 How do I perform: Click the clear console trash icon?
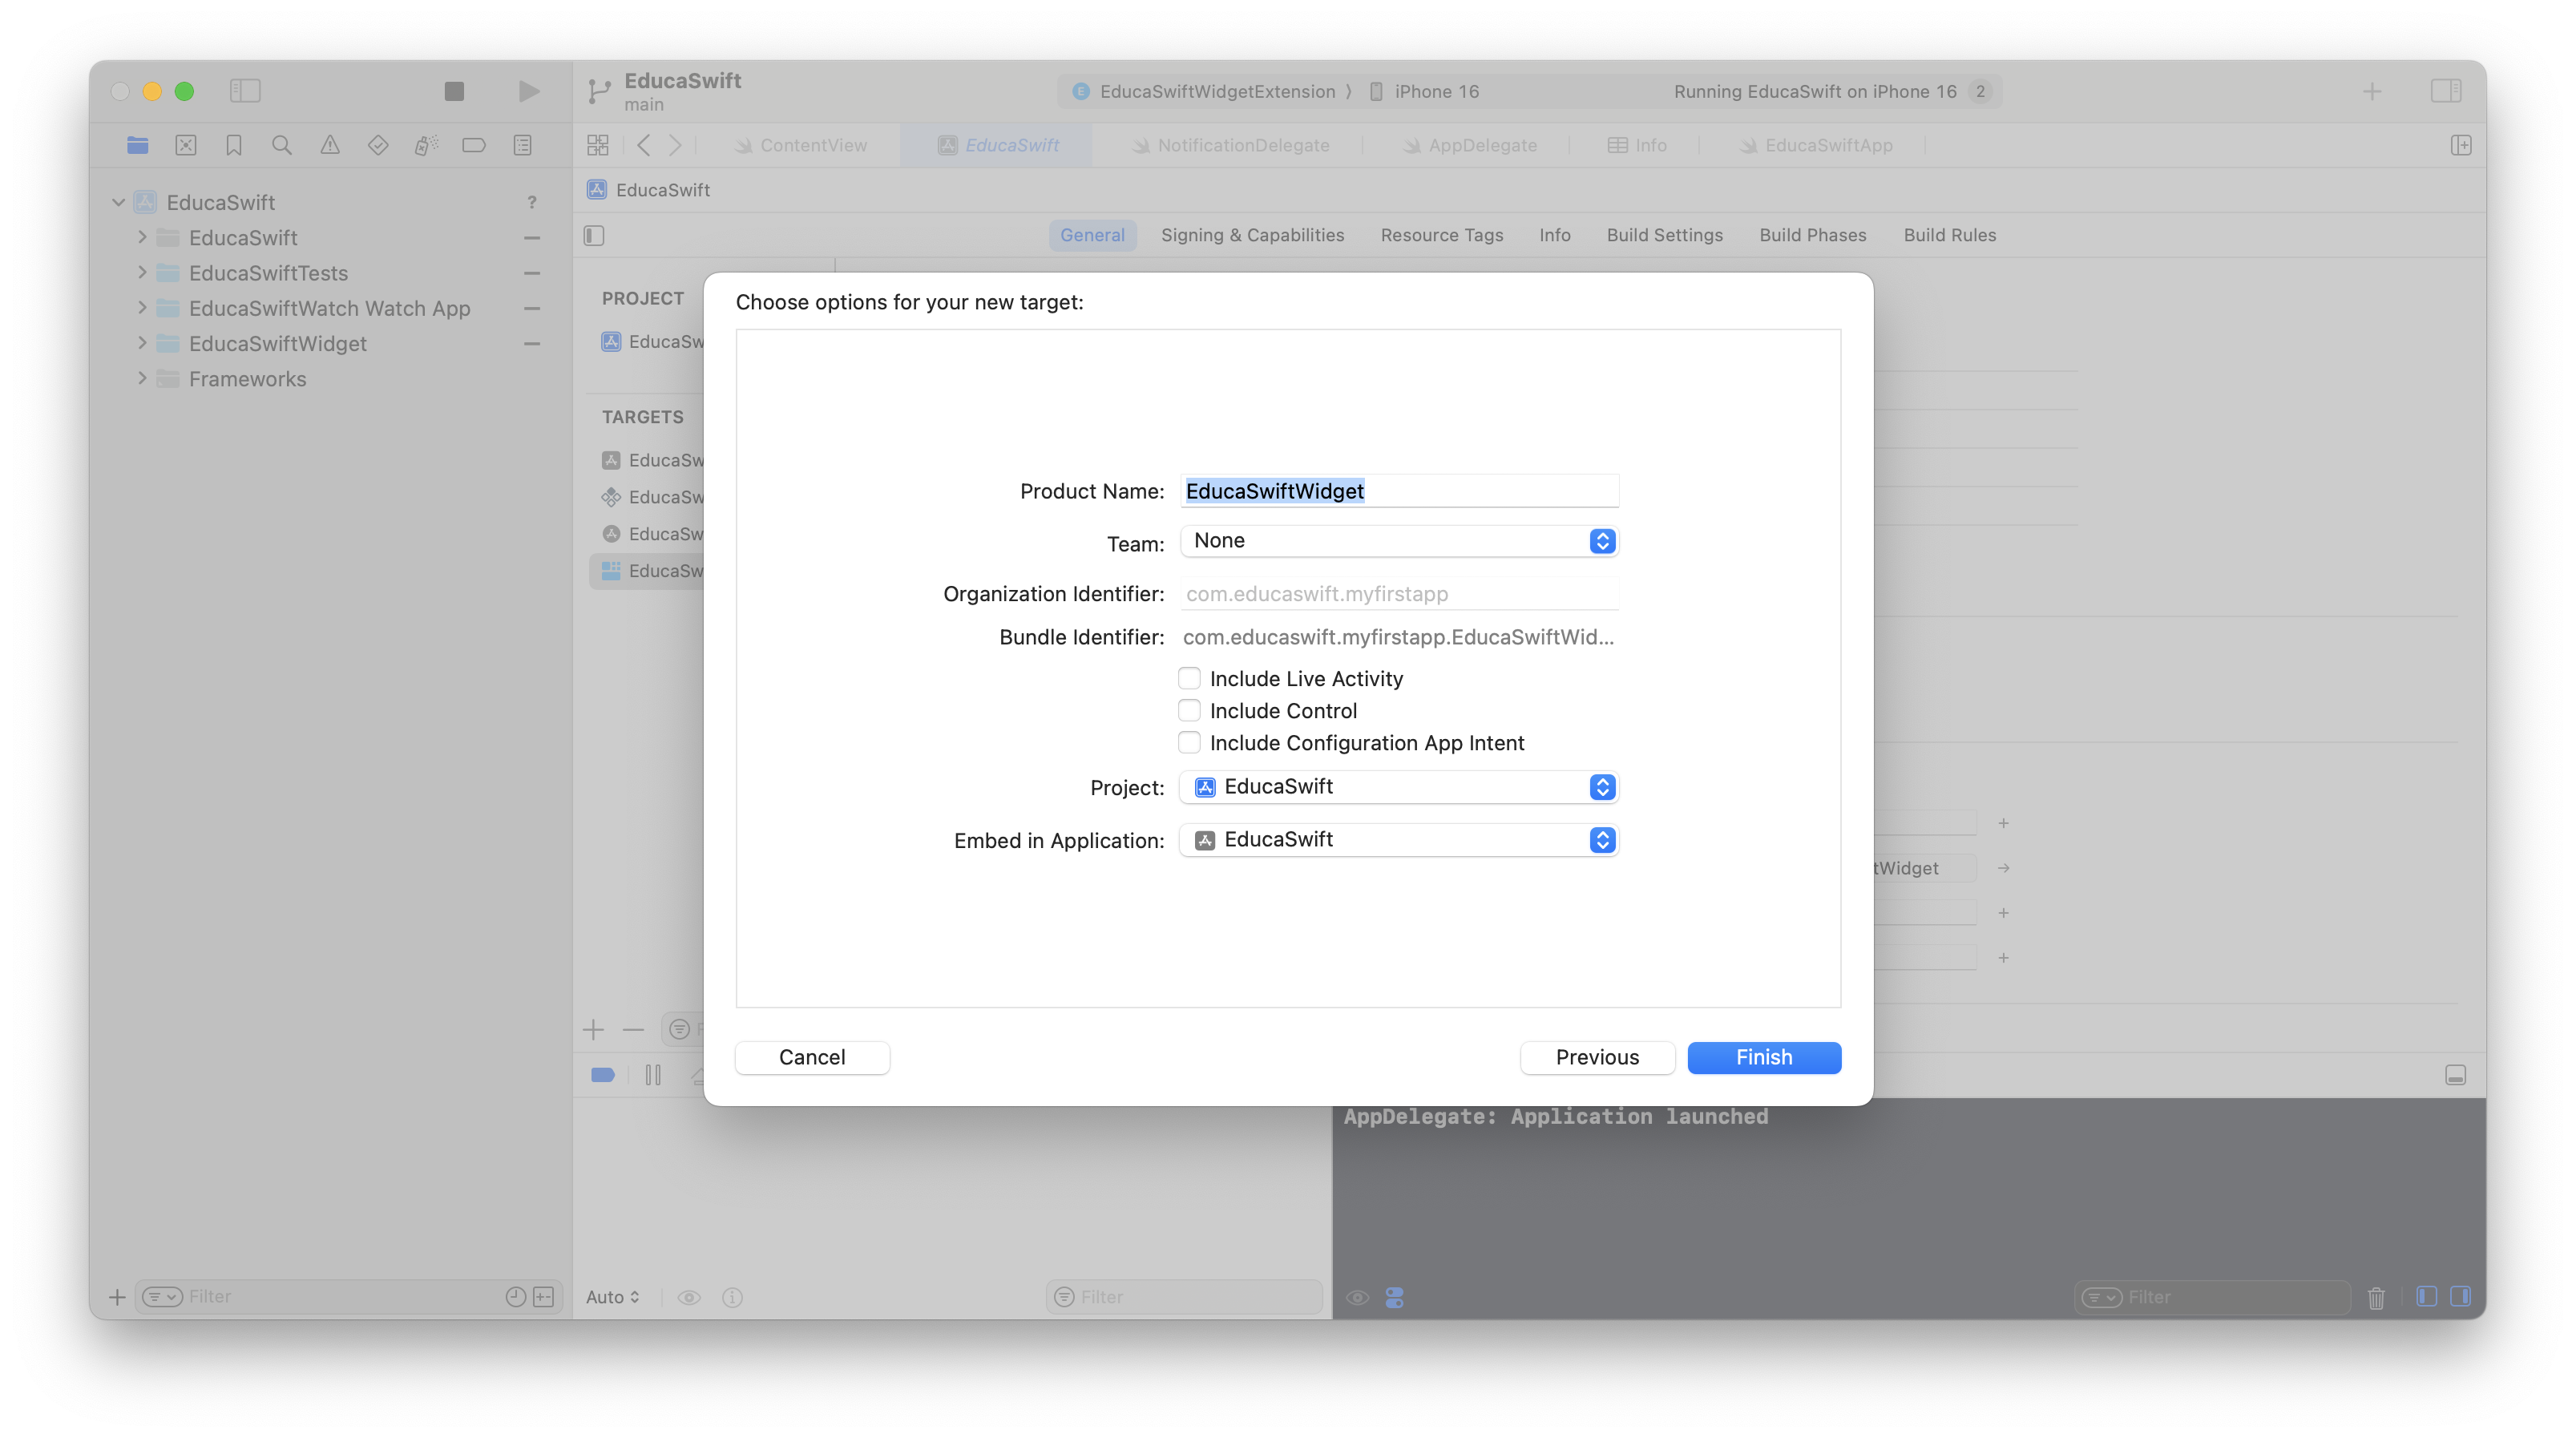[x=2376, y=1297]
